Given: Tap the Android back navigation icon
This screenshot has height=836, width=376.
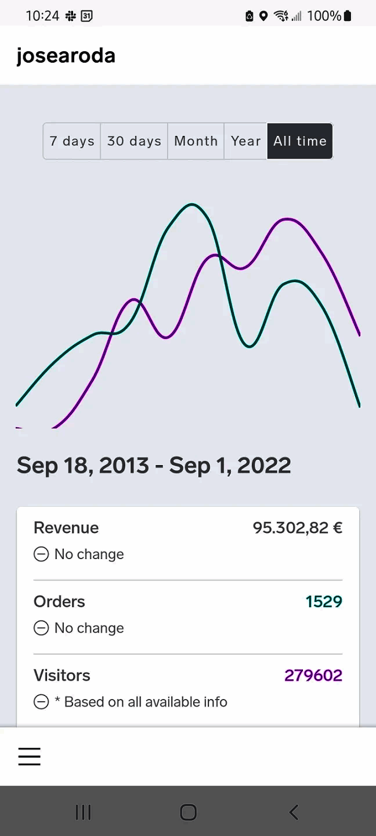Looking at the screenshot, I should [x=294, y=812].
